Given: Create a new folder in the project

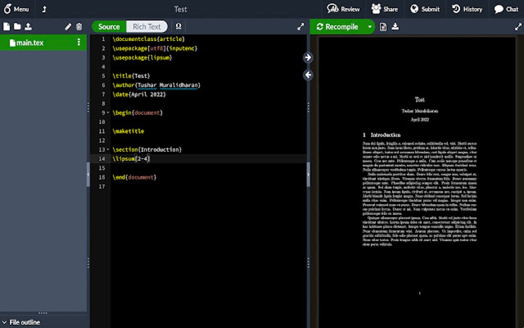Looking at the screenshot, I should (17, 26).
